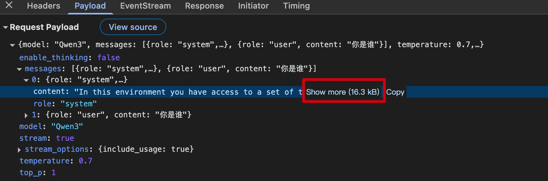This screenshot has width=548, height=181.
Task: Click the View source button
Action: 133,27
